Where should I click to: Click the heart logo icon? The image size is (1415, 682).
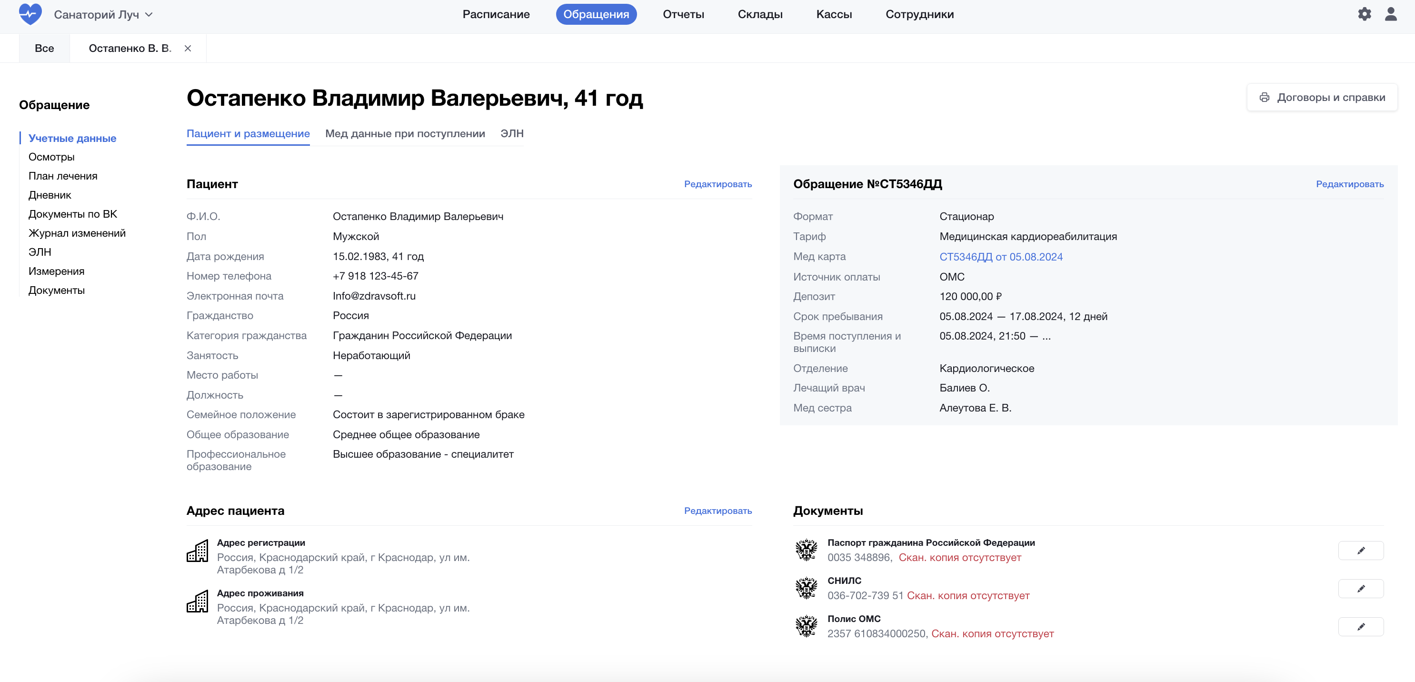click(x=30, y=14)
